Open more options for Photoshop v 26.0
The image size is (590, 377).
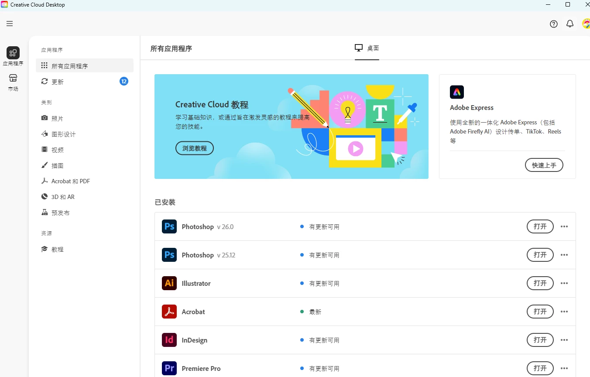tap(564, 226)
